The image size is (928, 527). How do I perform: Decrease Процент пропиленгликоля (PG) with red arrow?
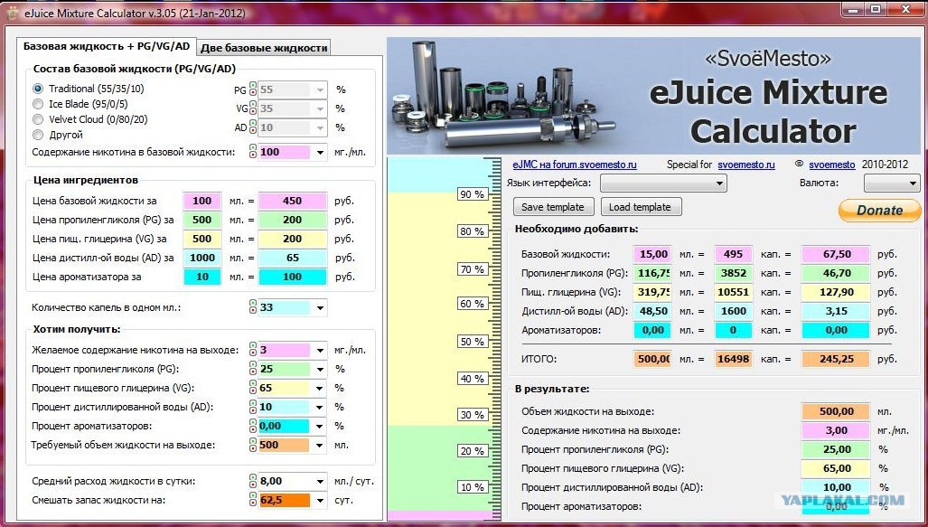point(253,372)
